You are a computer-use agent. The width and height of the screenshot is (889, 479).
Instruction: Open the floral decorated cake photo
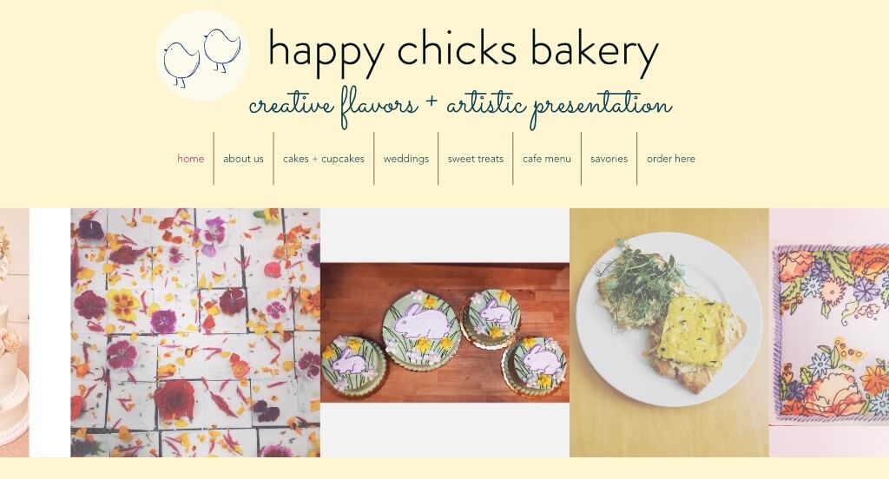[829, 332]
